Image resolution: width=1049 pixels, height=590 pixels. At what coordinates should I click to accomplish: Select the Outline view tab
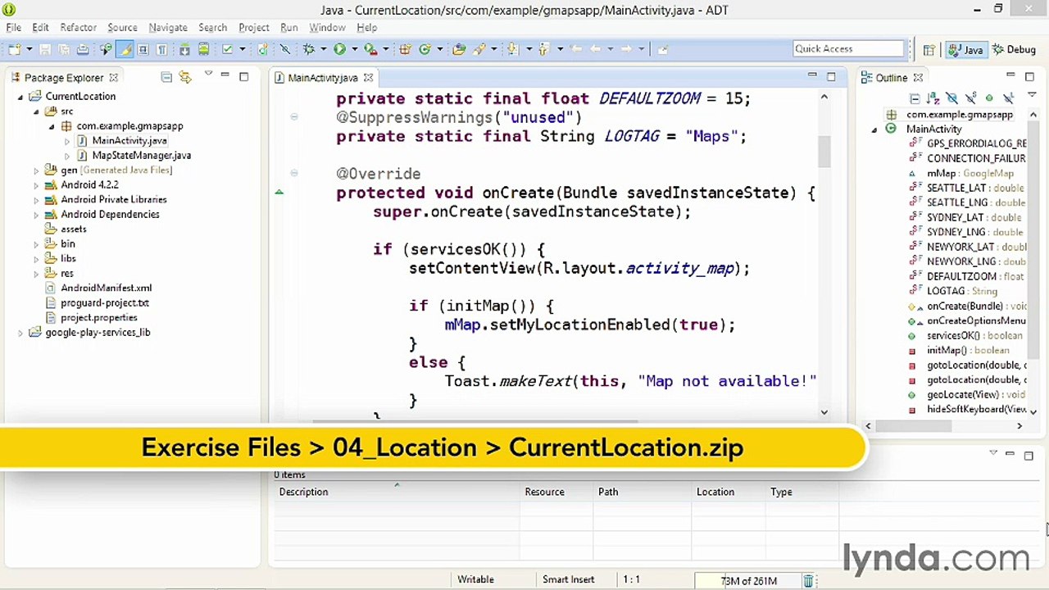pos(891,78)
